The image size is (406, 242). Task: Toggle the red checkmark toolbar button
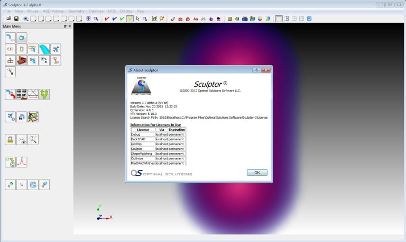107,19
